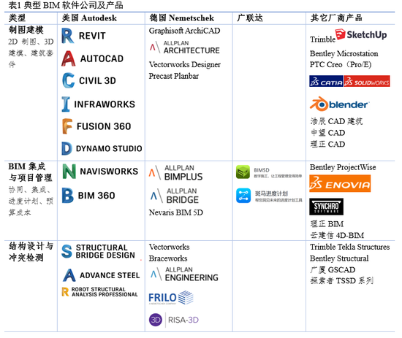Click the SketchUp red logo icon

pos(341,34)
